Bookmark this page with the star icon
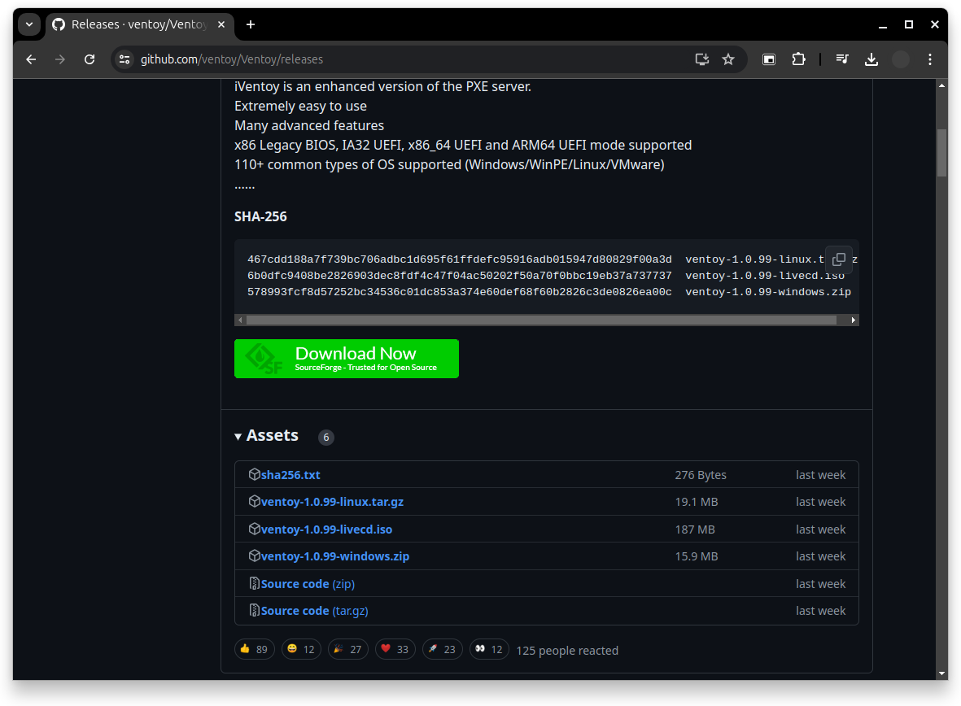 (x=728, y=59)
